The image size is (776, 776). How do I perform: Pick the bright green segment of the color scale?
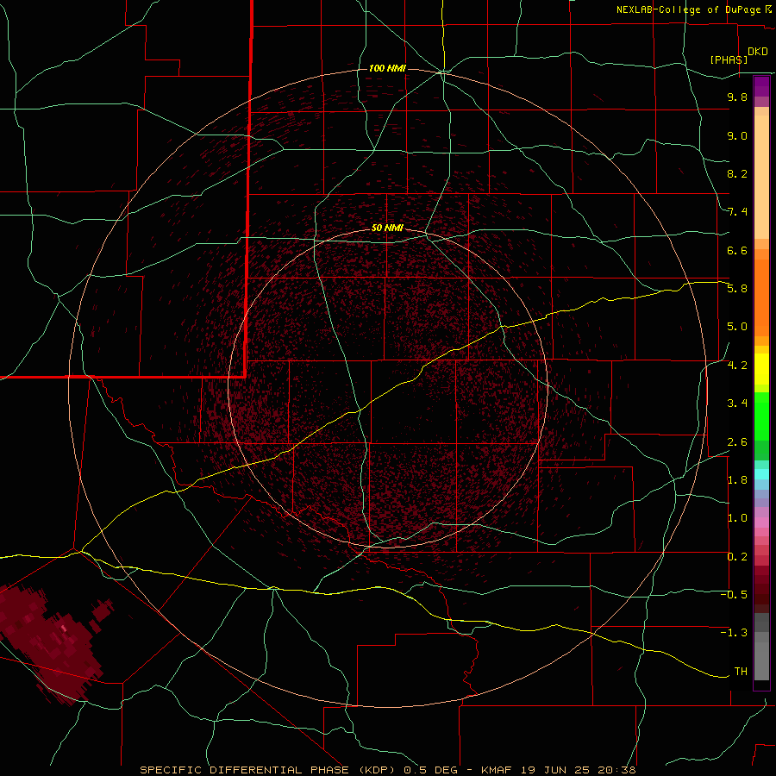tap(761, 416)
